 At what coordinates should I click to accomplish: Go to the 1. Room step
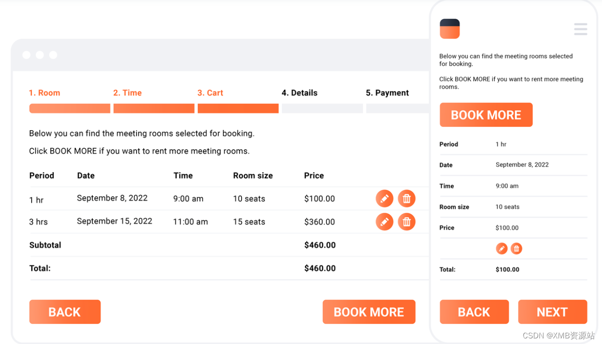pos(44,93)
